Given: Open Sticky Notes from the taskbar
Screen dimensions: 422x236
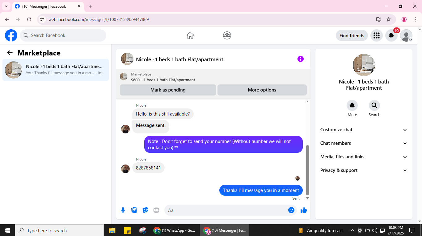Looking at the screenshot, I should point(127,230).
